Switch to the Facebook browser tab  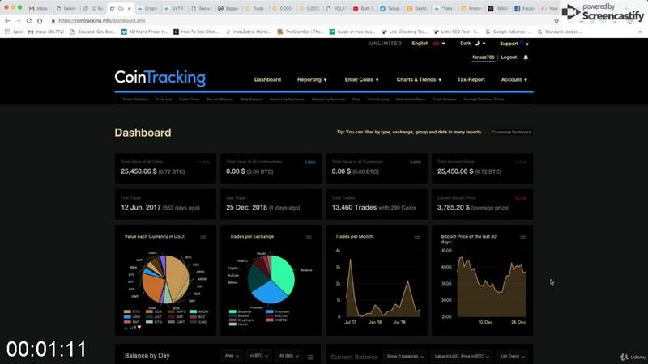(x=525, y=8)
